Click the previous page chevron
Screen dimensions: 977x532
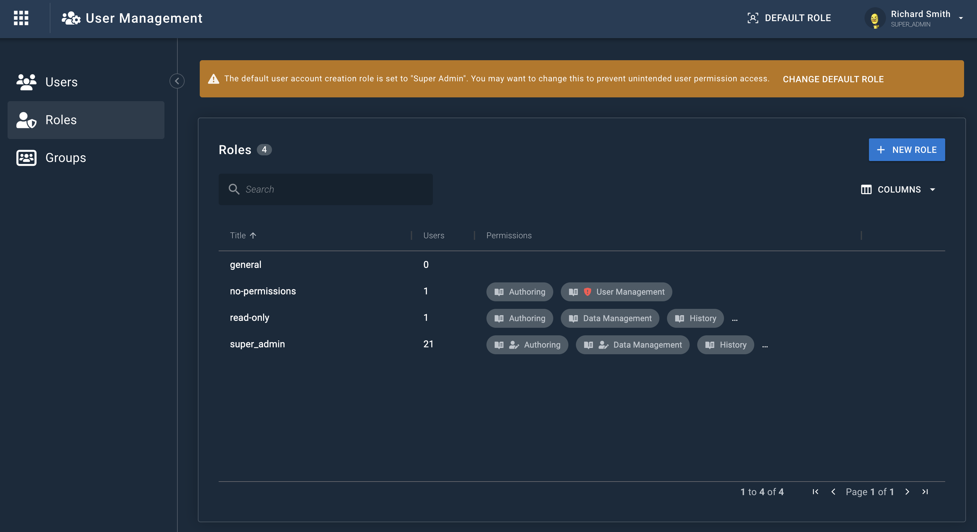coord(833,492)
